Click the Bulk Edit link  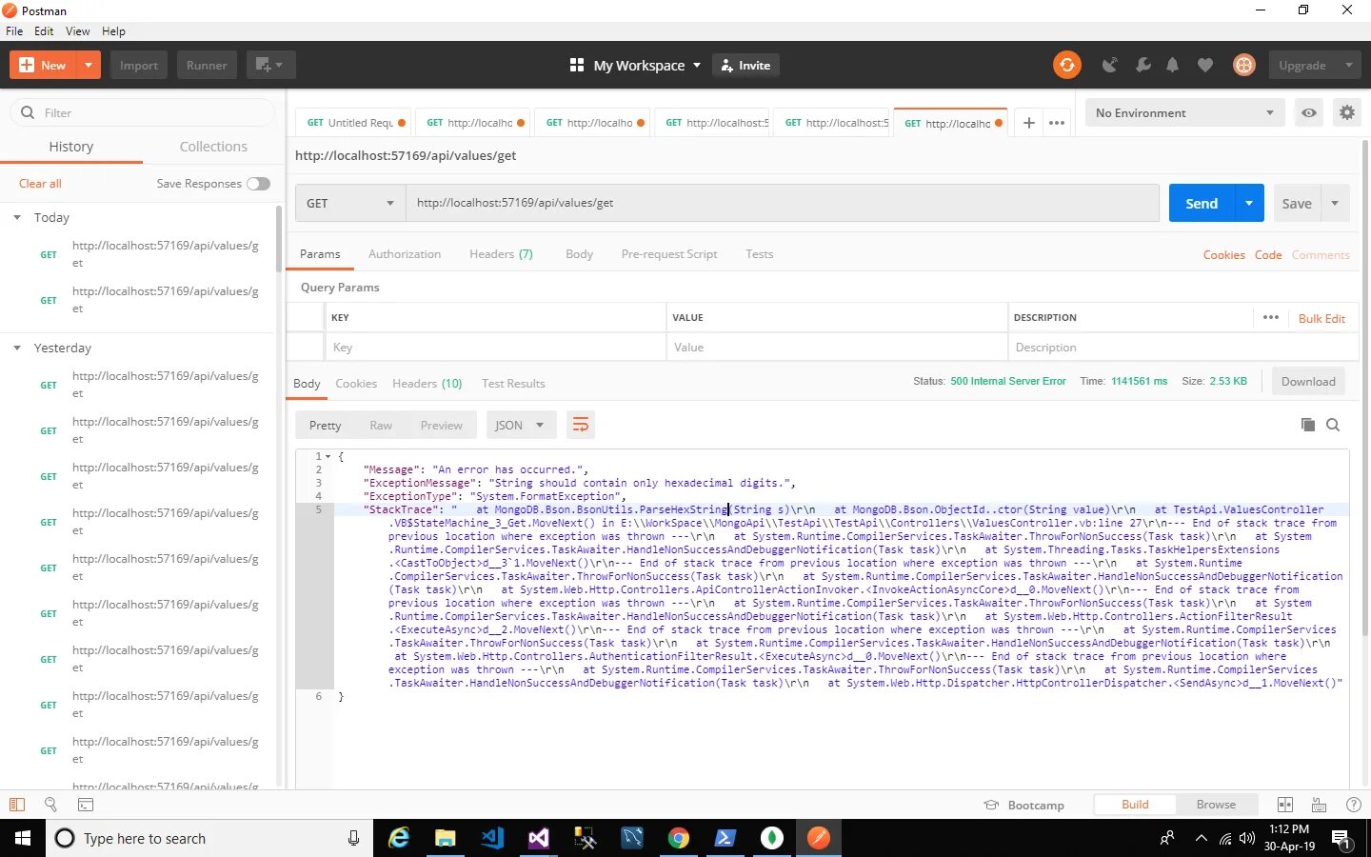tap(1321, 318)
